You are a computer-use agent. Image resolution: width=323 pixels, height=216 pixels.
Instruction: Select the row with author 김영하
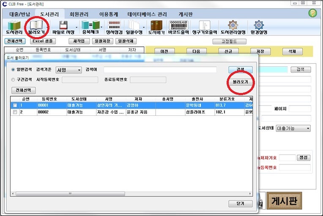[x=131, y=105]
